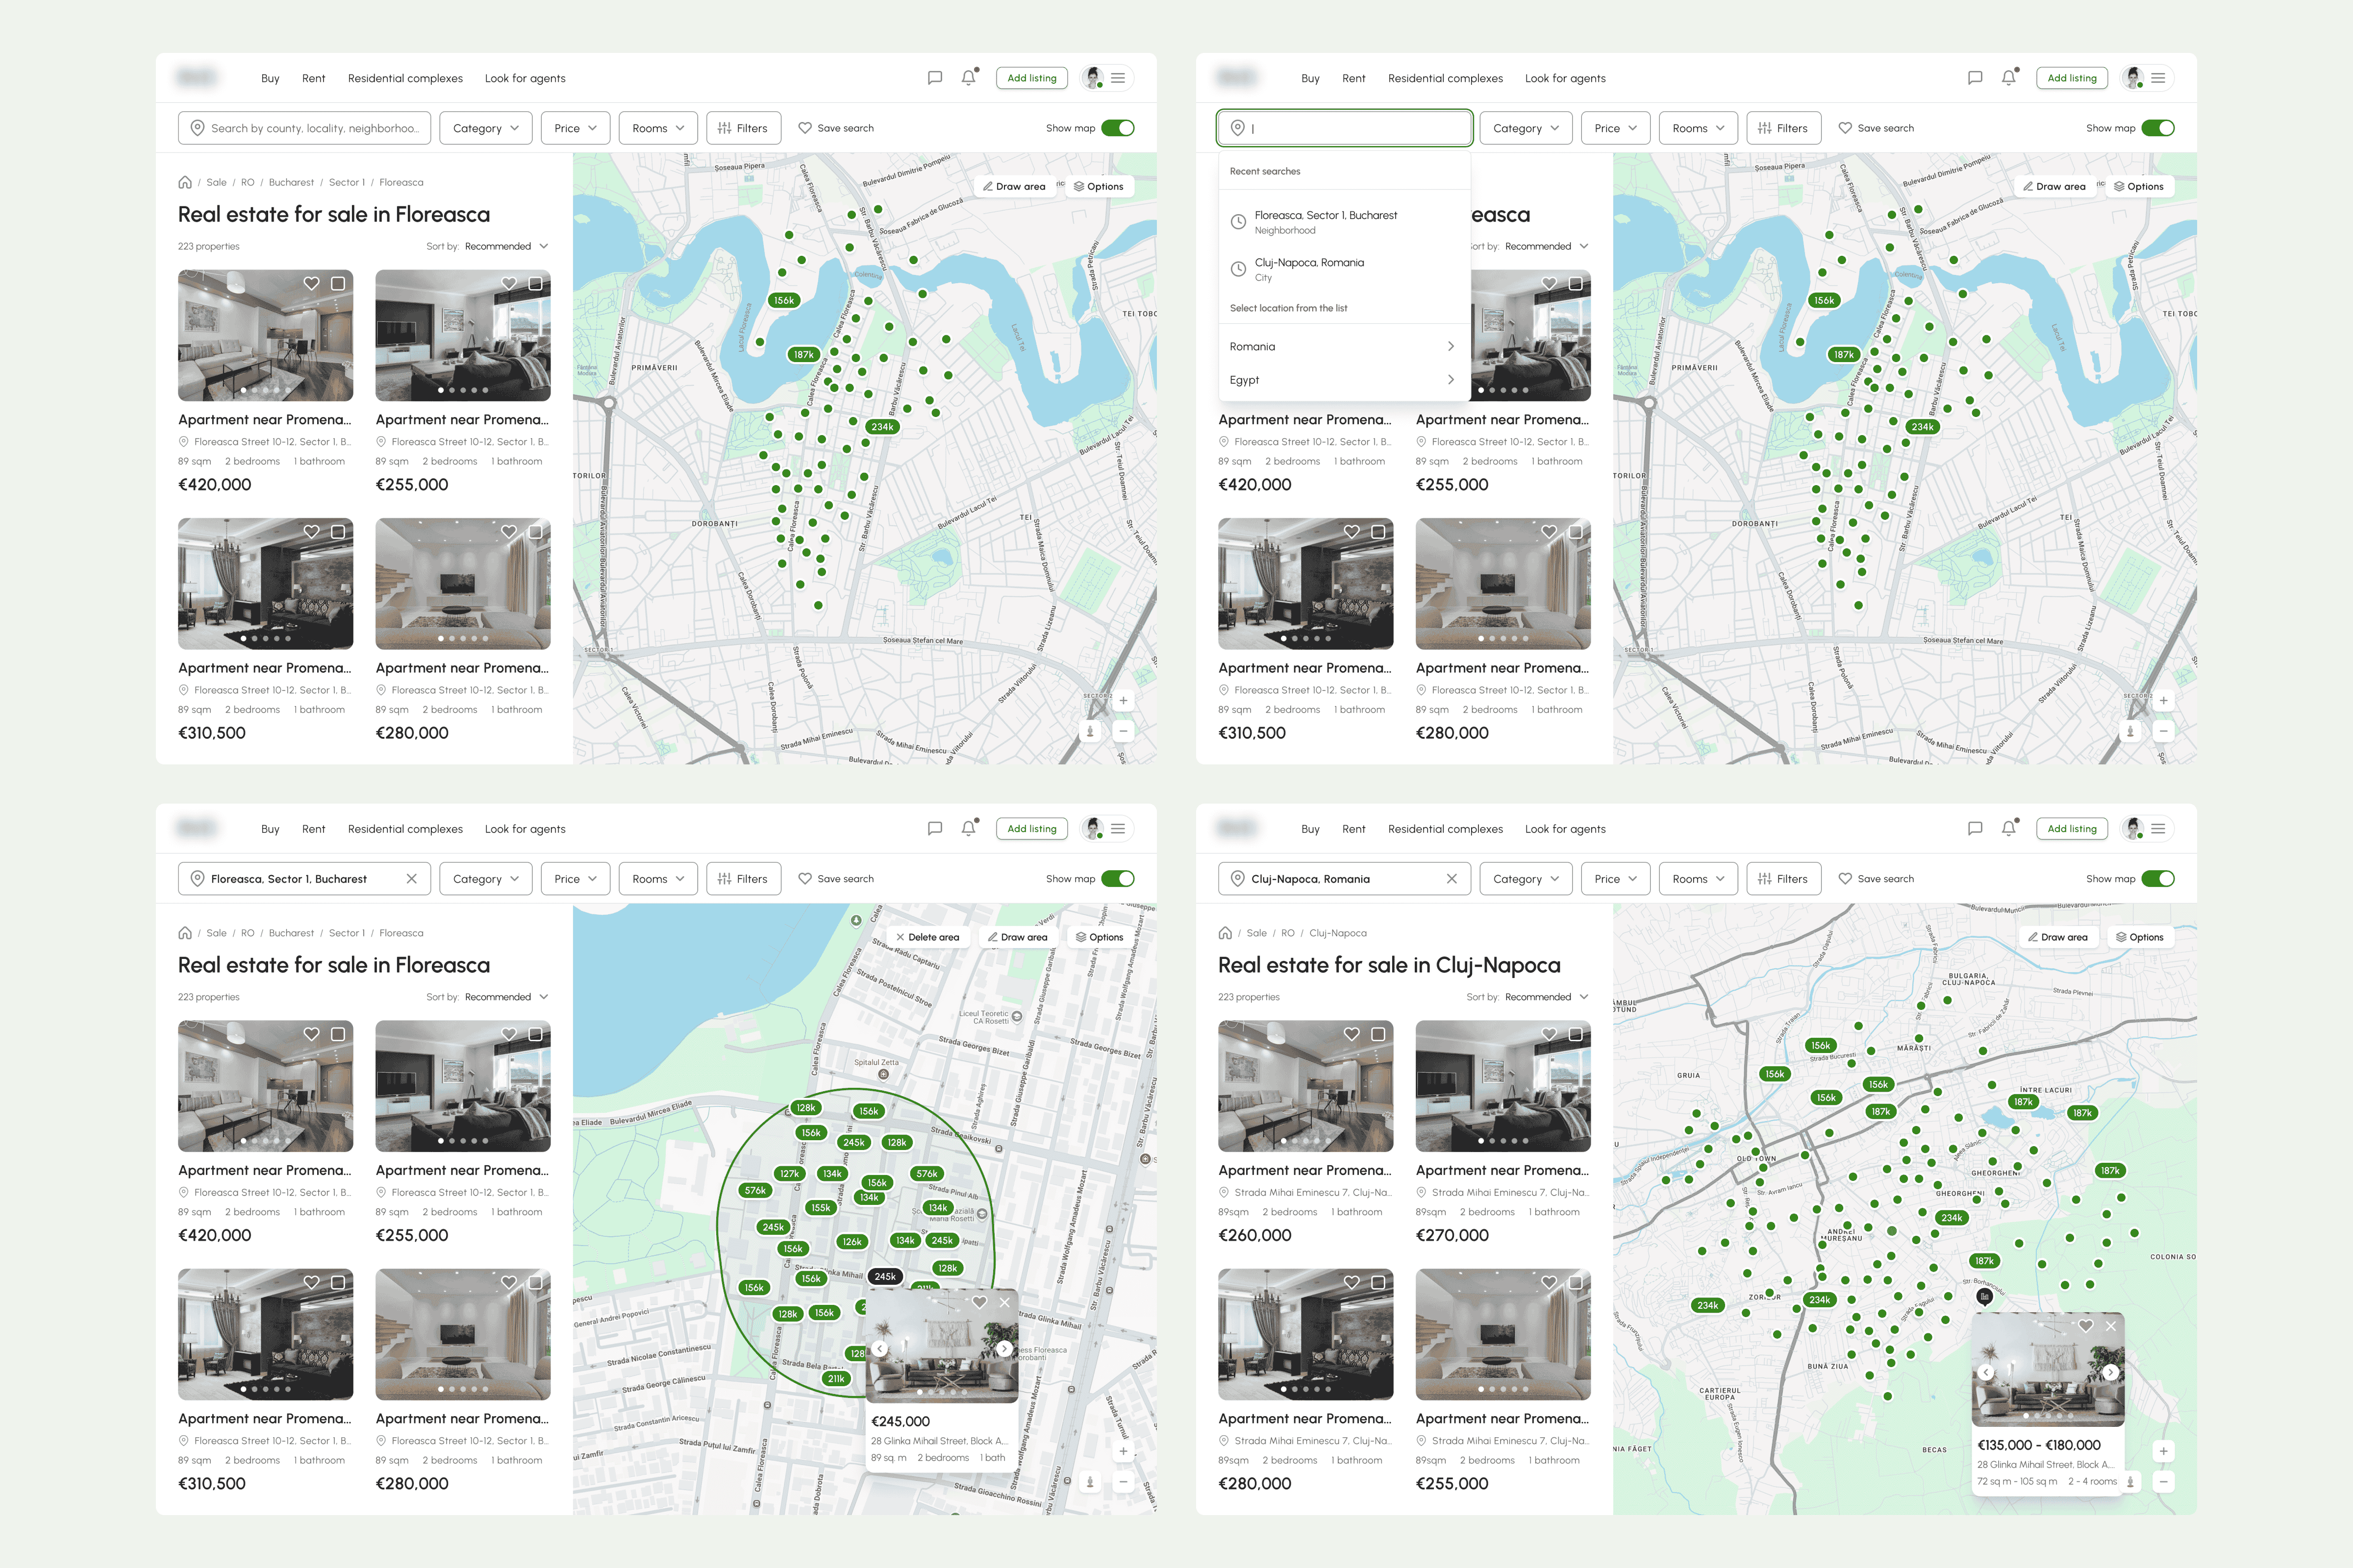Viewport: 2353px width, 1568px height.
Task: Click the dark selected 245k map marker
Action: pos(884,1276)
